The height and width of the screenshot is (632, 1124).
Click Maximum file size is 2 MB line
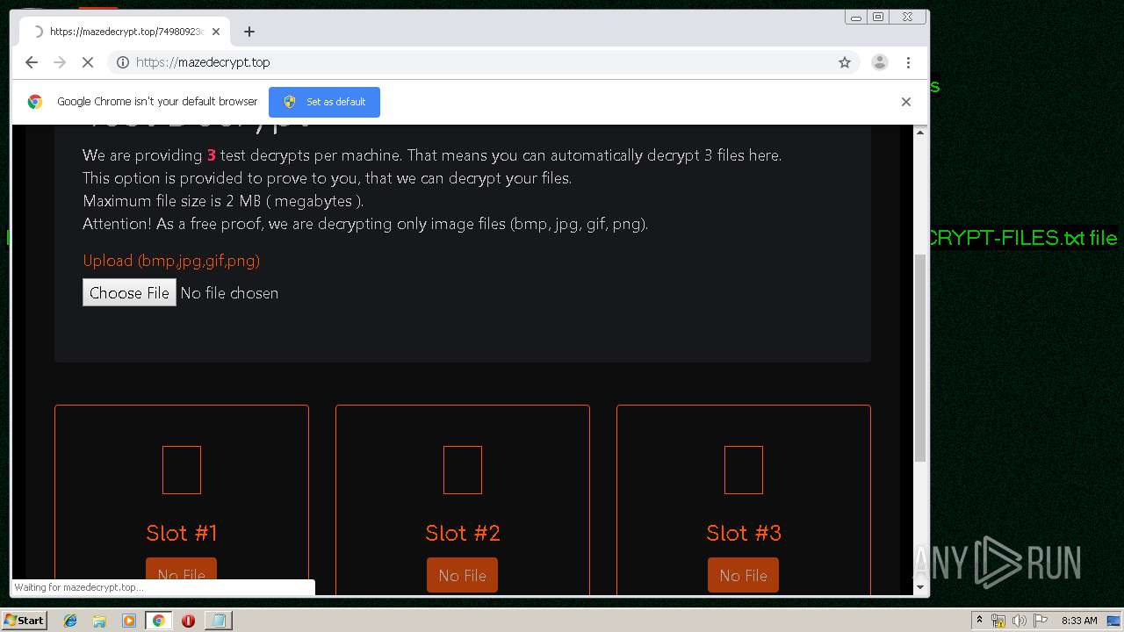[x=223, y=201]
